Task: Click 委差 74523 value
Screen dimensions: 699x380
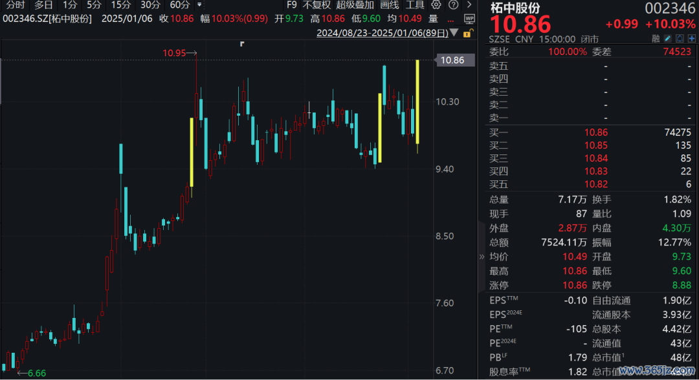Action: [x=677, y=52]
